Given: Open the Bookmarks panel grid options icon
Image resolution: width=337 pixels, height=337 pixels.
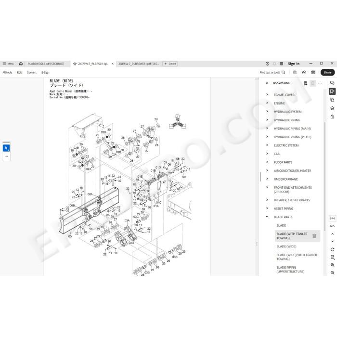Looking at the screenshot, I should pyautogui.click(x=313, y=83).
